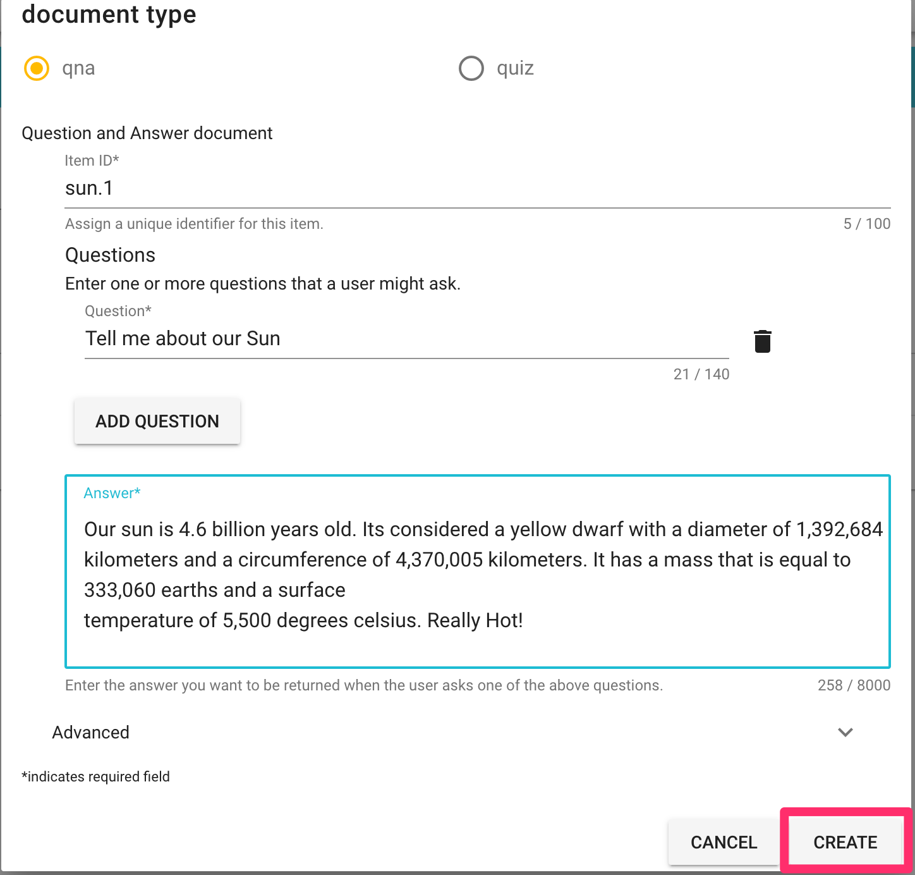Select the quiz radio button
The image size is (915, 875).
471,68
